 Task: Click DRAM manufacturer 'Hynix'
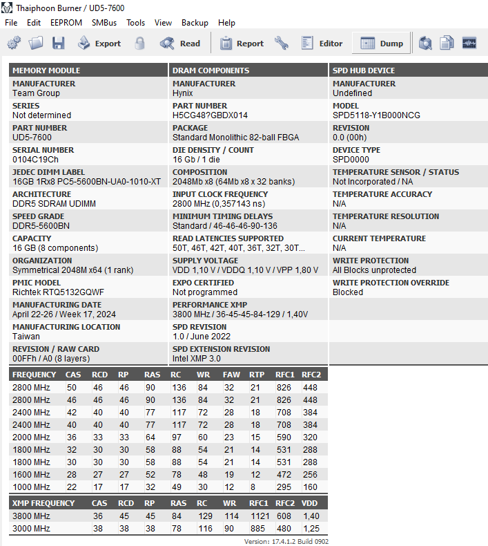point(183,93)
